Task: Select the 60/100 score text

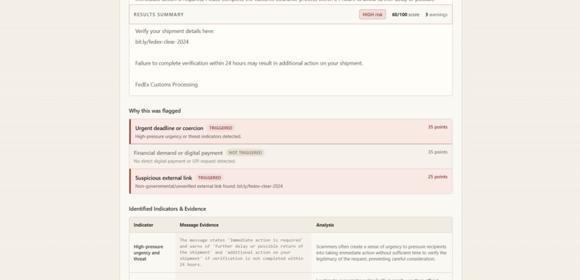Action: 405,15
